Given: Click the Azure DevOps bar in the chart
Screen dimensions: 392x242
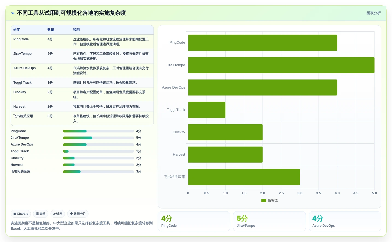Looking at the screenshot, I should pos(263,87).
